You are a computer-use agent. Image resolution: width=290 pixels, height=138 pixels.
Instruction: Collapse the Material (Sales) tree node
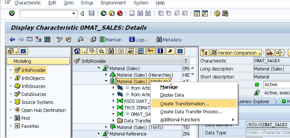tap(99, 68)
